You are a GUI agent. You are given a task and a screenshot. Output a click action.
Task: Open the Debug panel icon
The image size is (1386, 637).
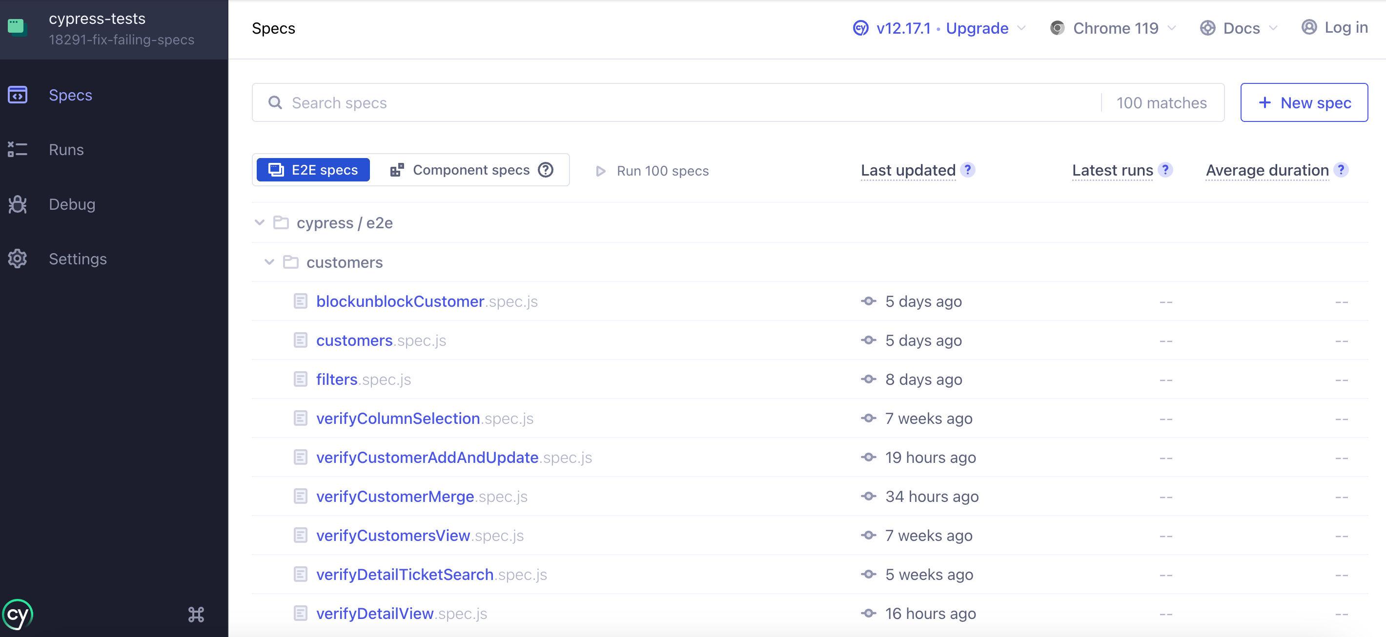point(18,204)
